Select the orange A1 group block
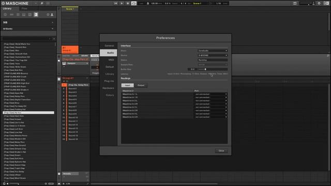This screenshot has width=331, height=186. coord(70,49)
